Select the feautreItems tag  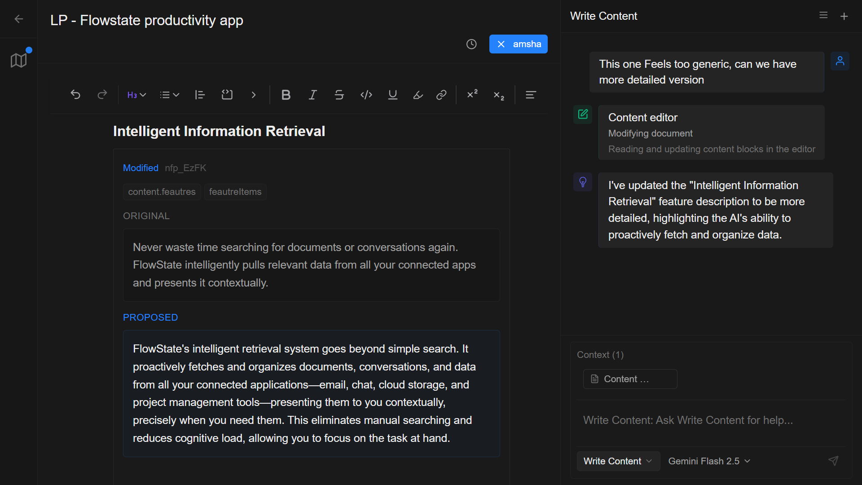(x=235, y=192)
